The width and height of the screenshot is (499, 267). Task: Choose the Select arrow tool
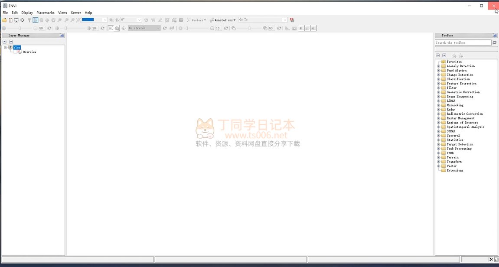(35, 20)
